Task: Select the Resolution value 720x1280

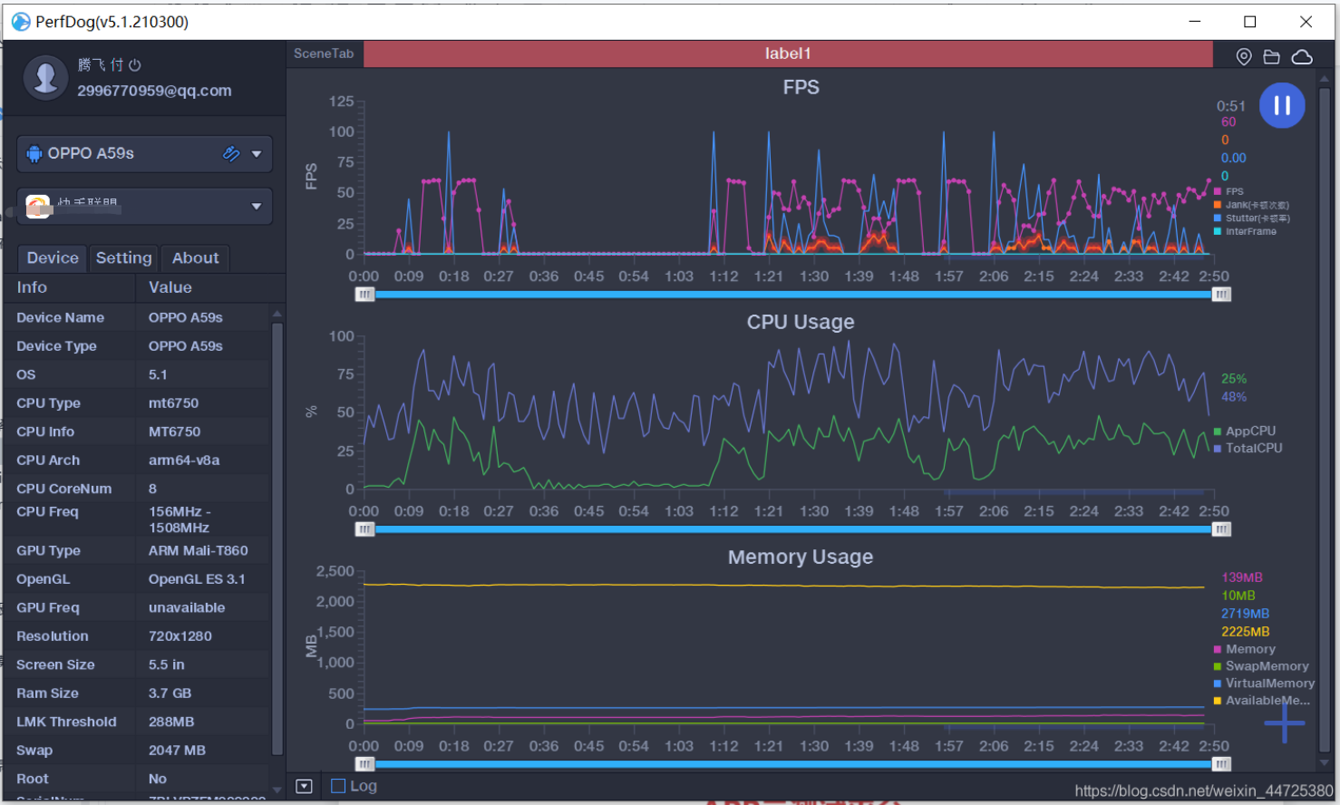Action: [x=180, y=635]
